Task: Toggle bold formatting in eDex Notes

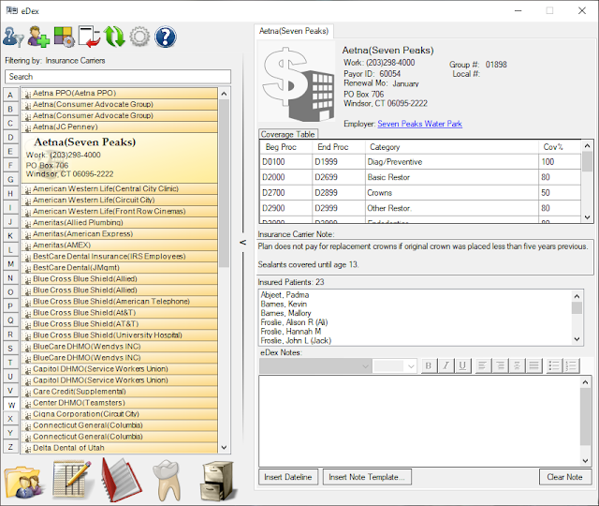Action: click(429, 366)
